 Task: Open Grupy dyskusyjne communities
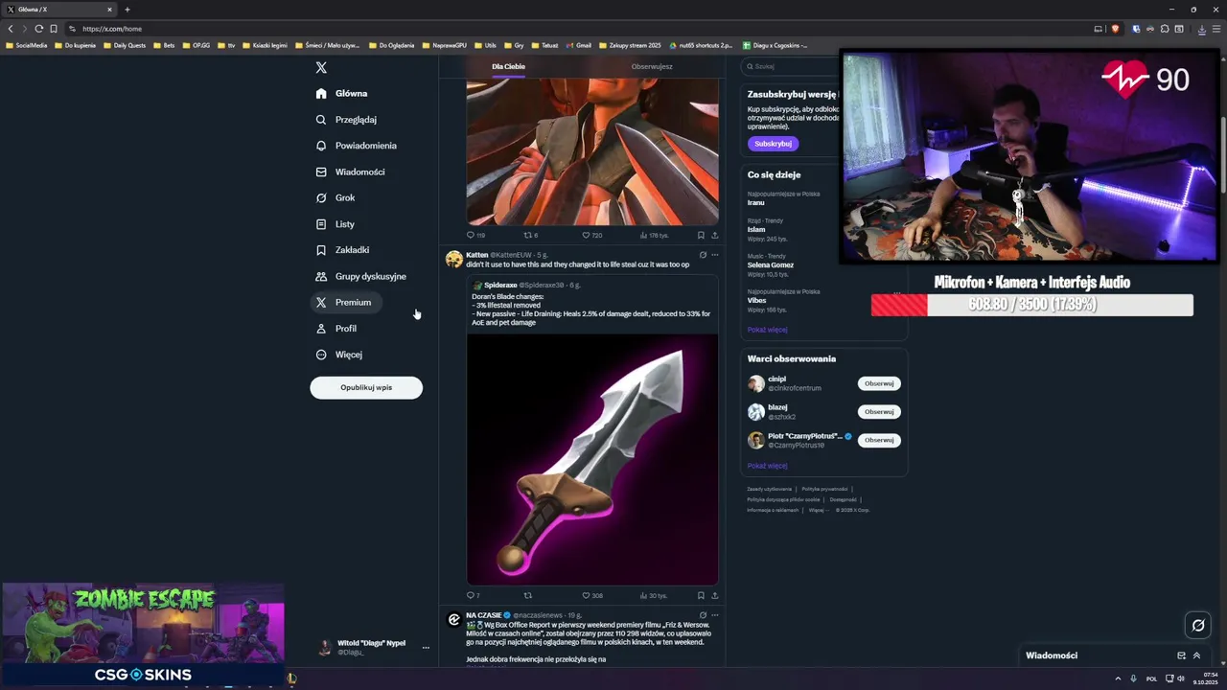pos(360,276)
